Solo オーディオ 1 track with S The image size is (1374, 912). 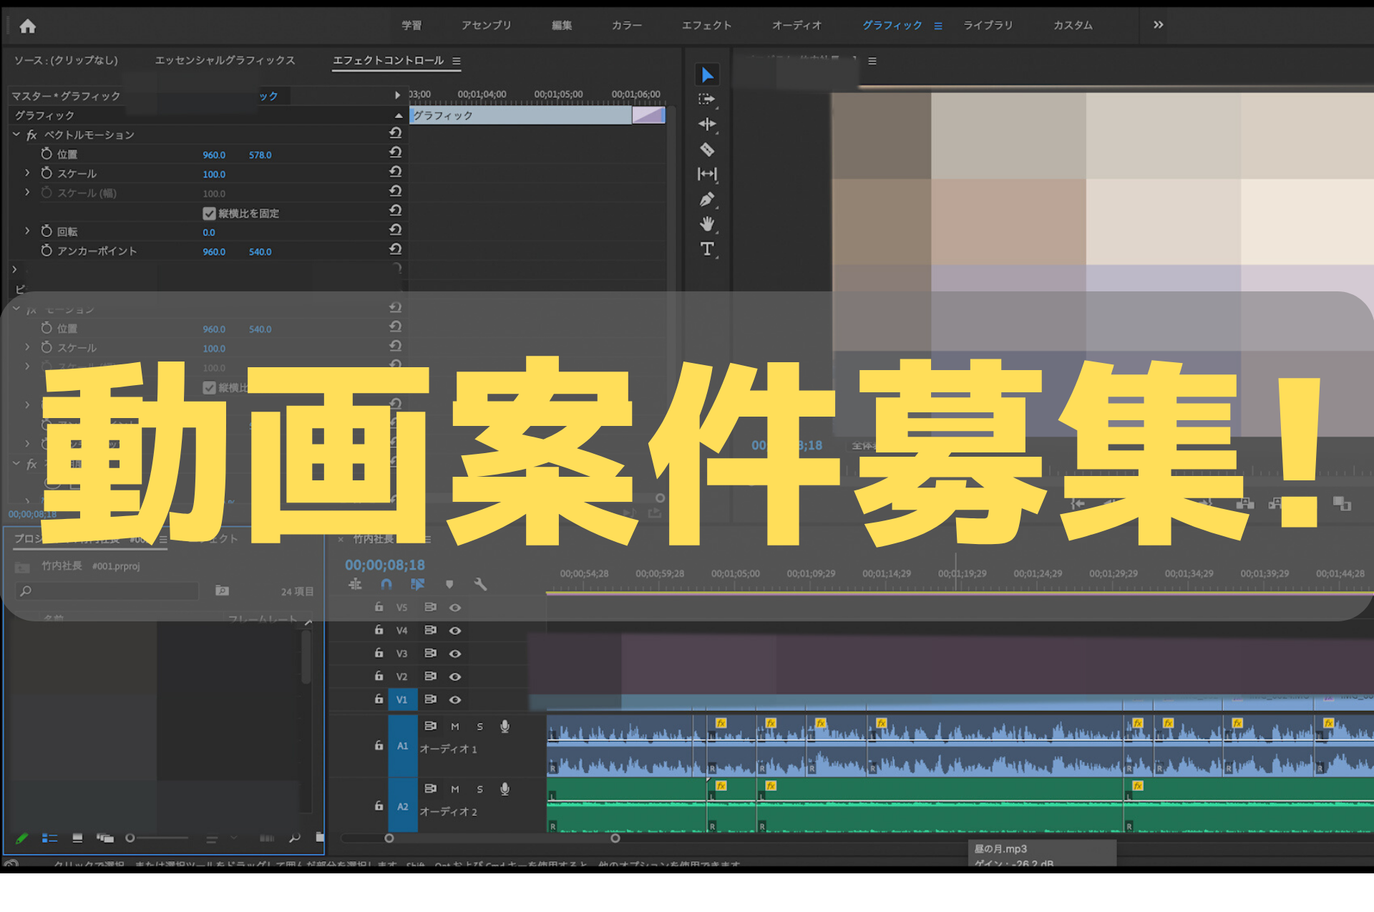pyautogui.click(x=480, y=727)
